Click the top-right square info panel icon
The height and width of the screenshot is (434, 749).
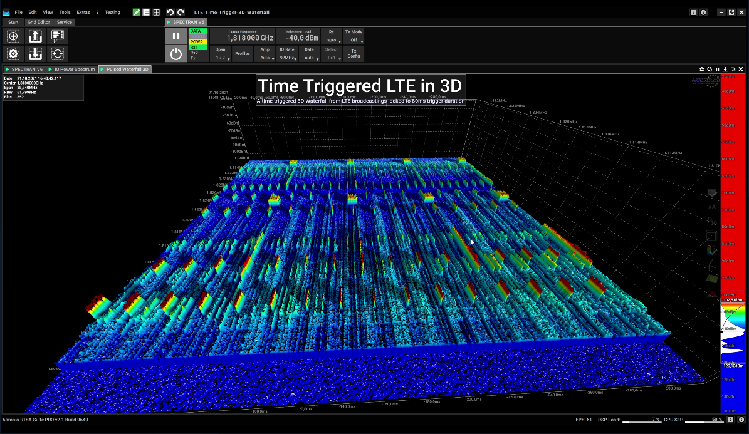click(x=693, y=13)
